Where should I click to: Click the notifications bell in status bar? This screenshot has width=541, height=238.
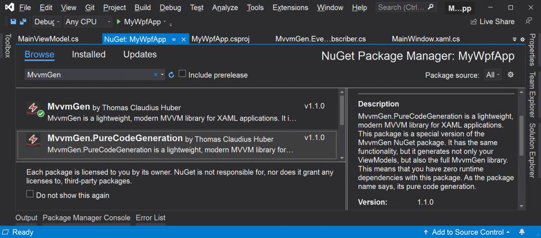522,232
